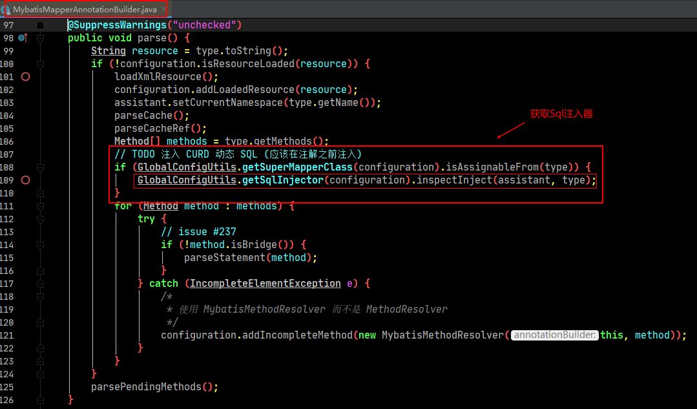Toggle the breakpoint on line 101

(x=26, y=76)
